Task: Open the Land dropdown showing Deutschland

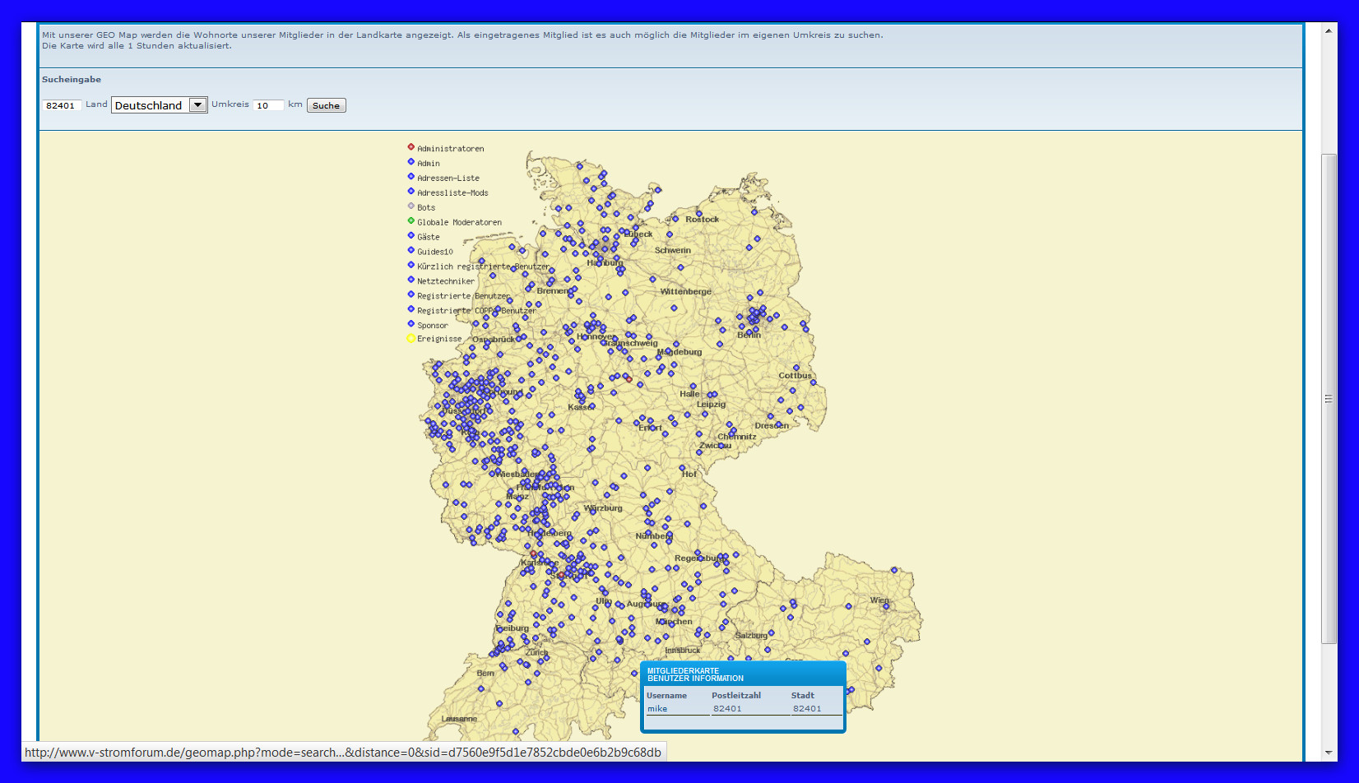Action: pos(160,105)
